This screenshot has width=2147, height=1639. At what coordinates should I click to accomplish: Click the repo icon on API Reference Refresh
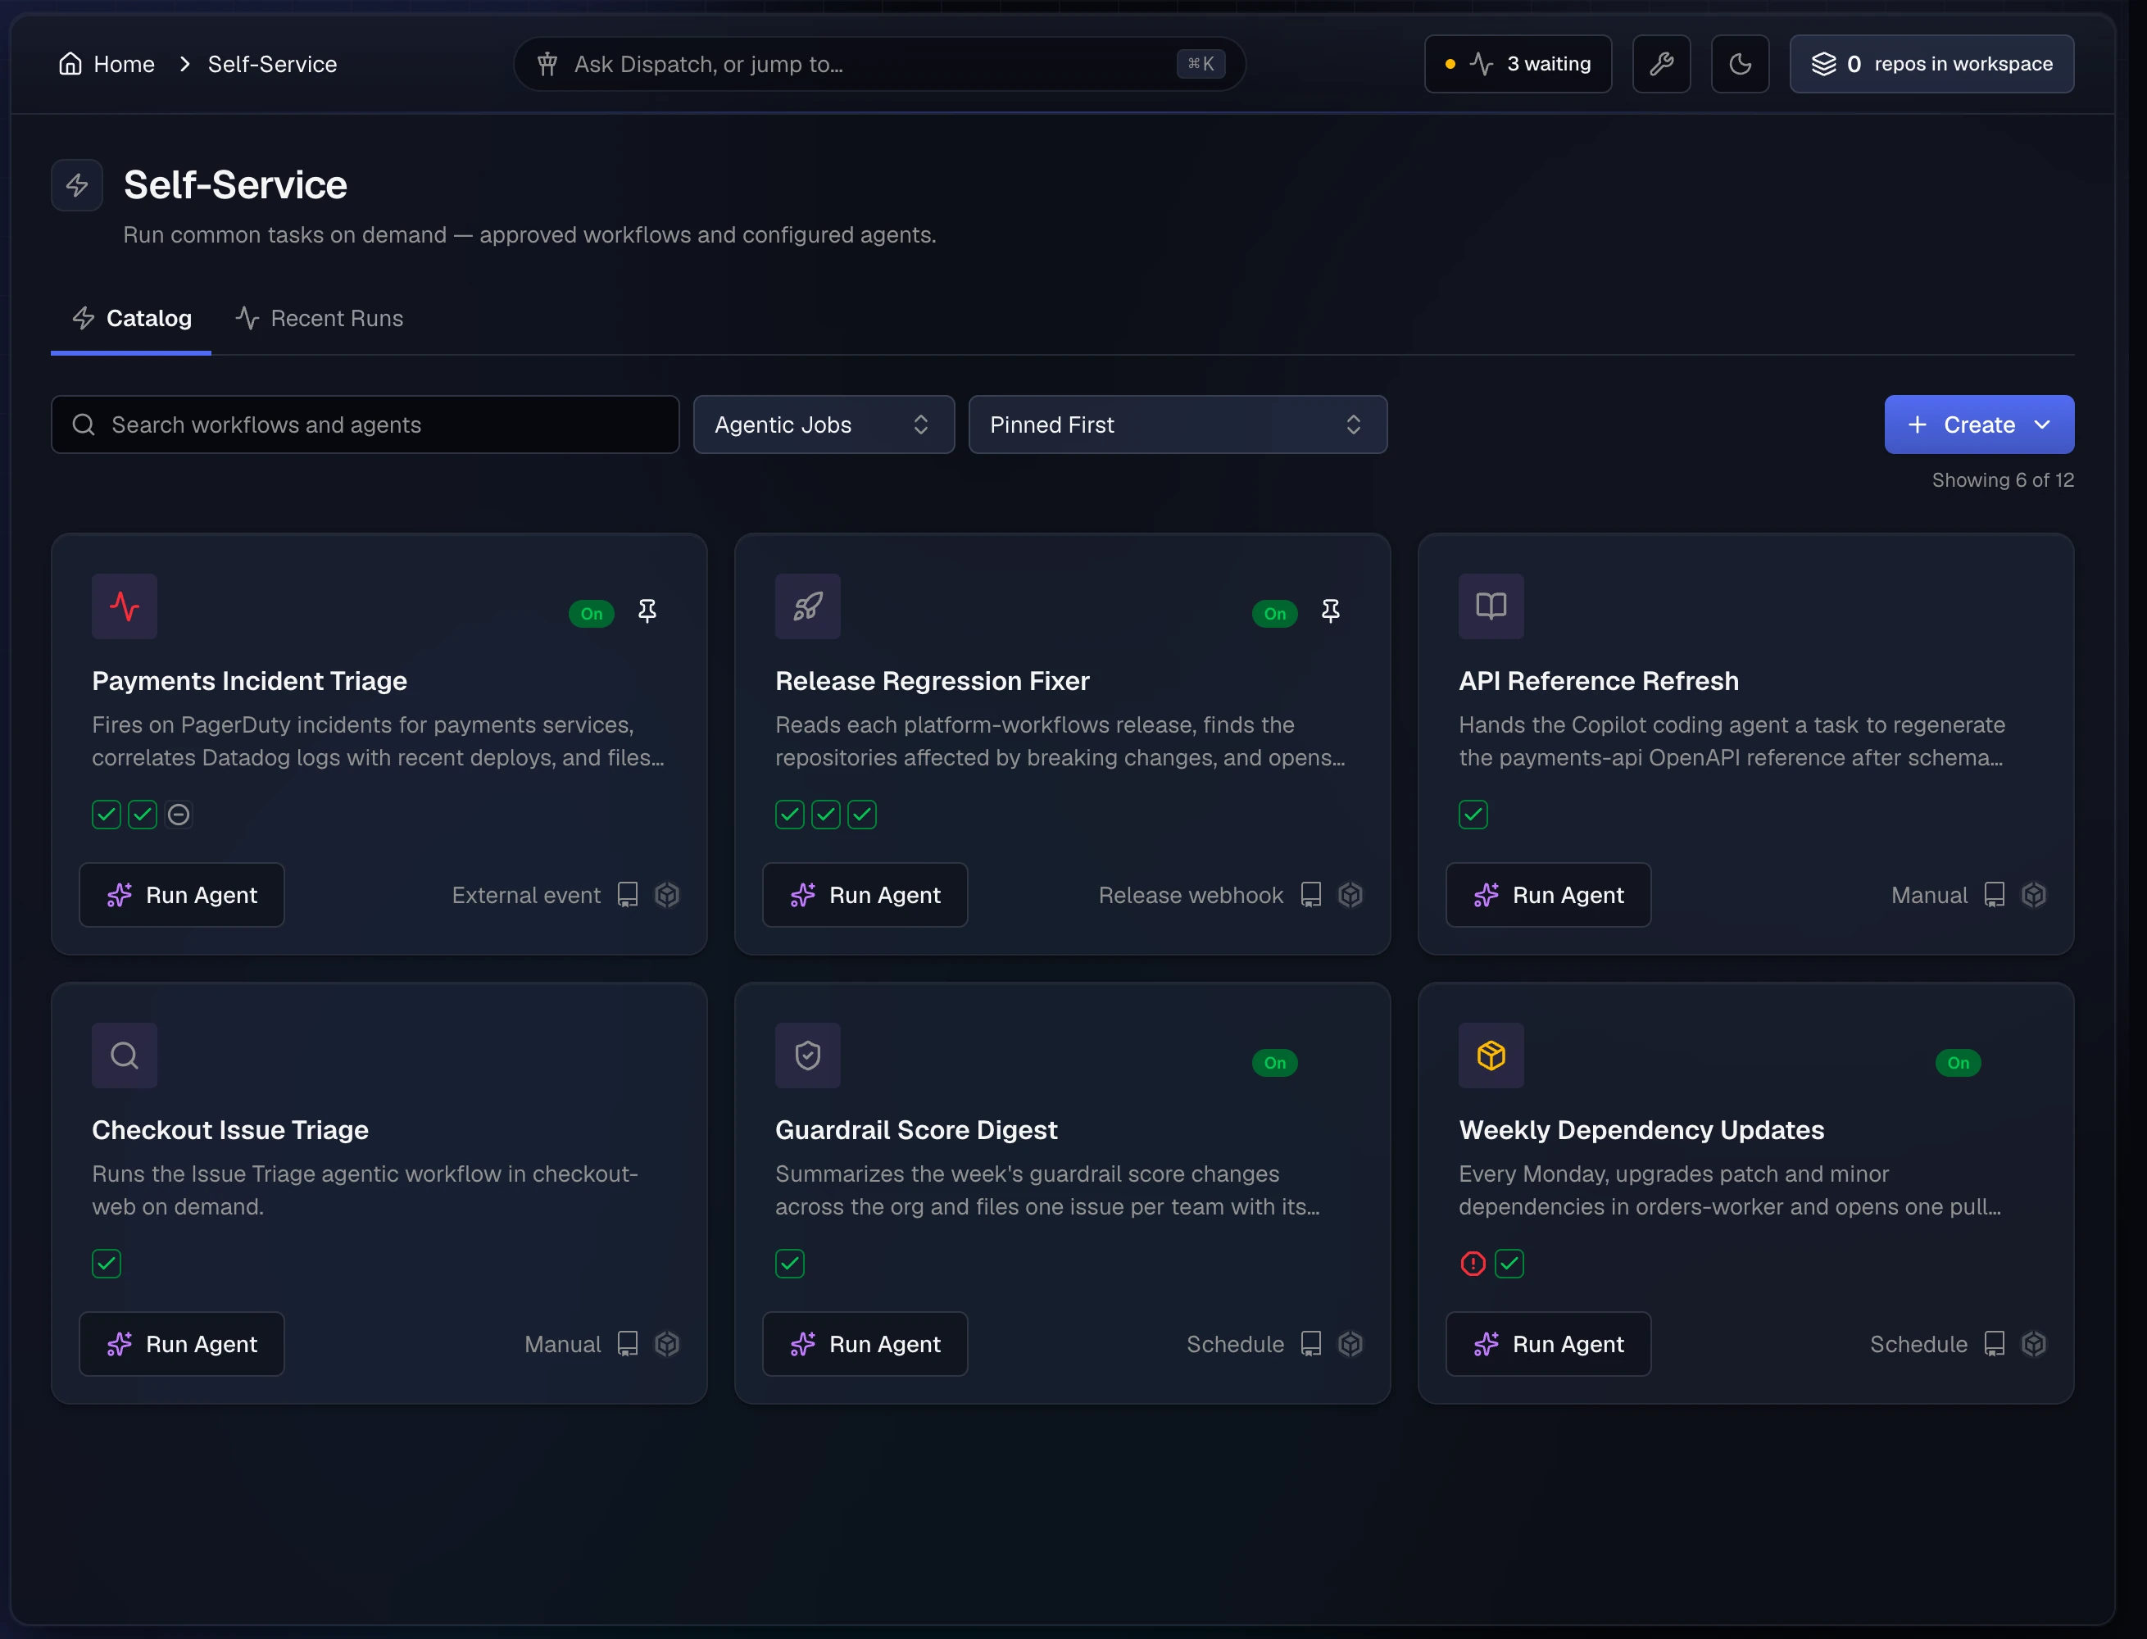[1995, 896]
